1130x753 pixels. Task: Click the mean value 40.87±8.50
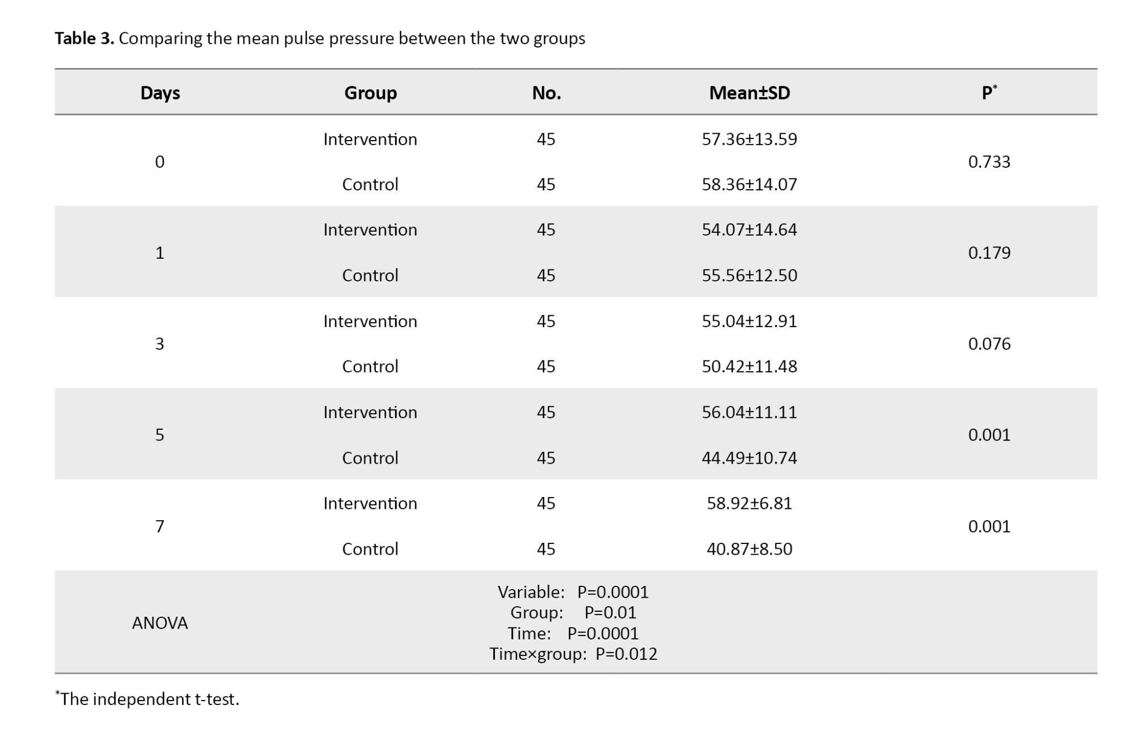pyautogui.click(x=749, y=549)
